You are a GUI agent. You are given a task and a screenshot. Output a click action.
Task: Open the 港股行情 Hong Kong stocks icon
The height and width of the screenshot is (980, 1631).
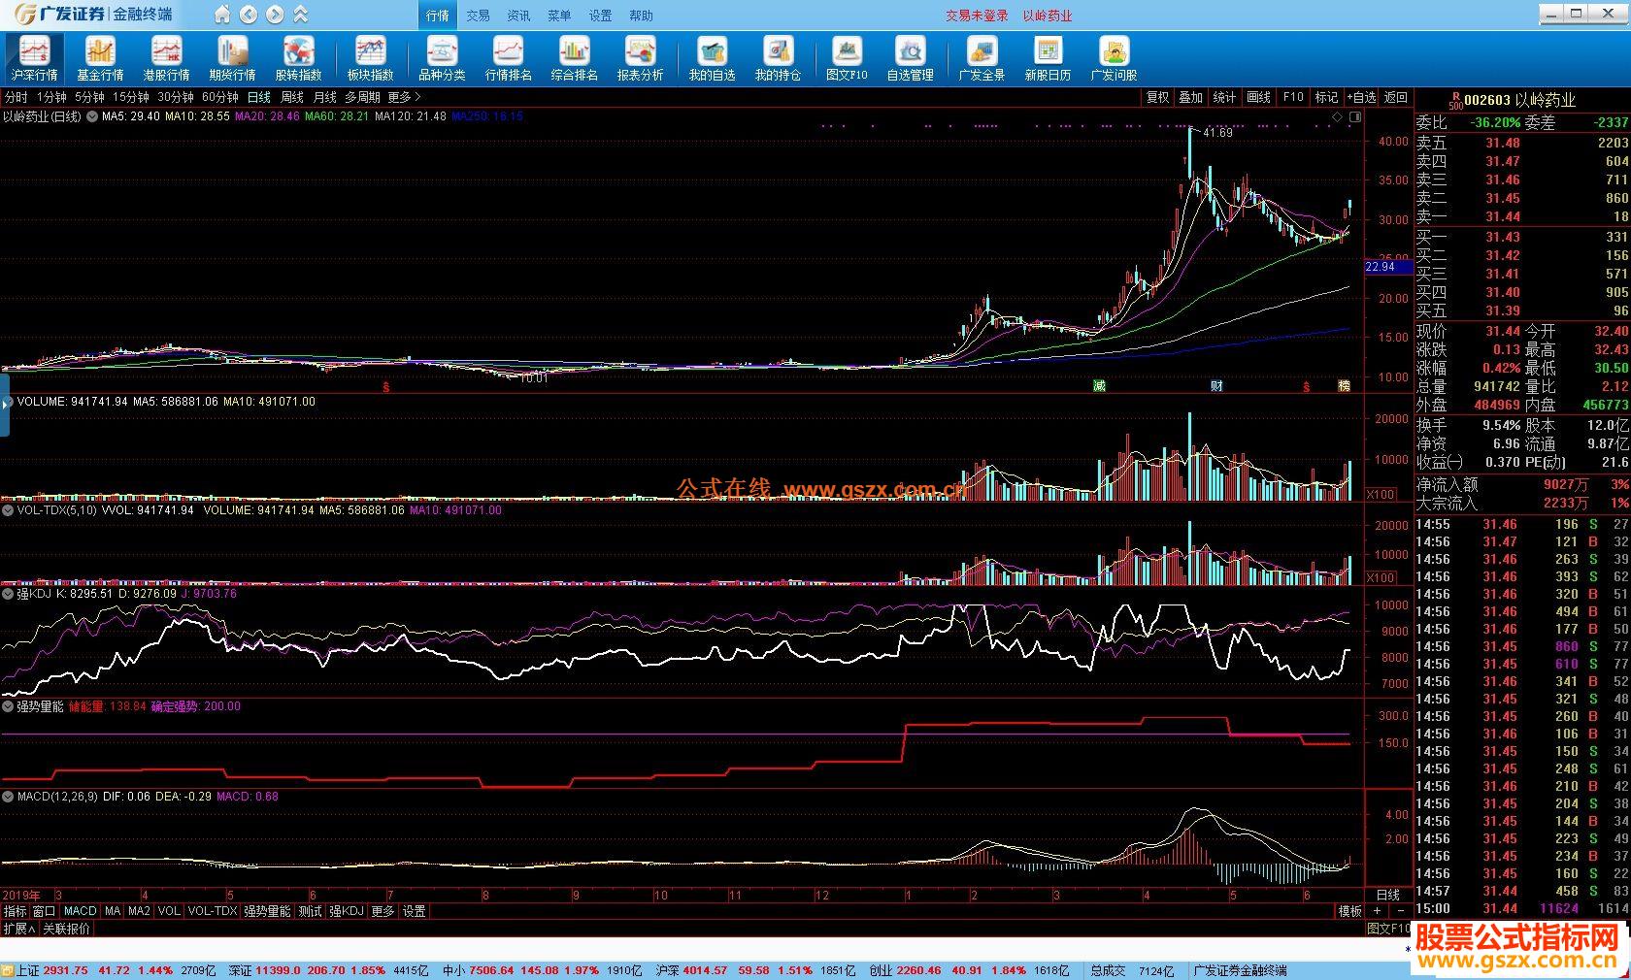tap(166, 58)
